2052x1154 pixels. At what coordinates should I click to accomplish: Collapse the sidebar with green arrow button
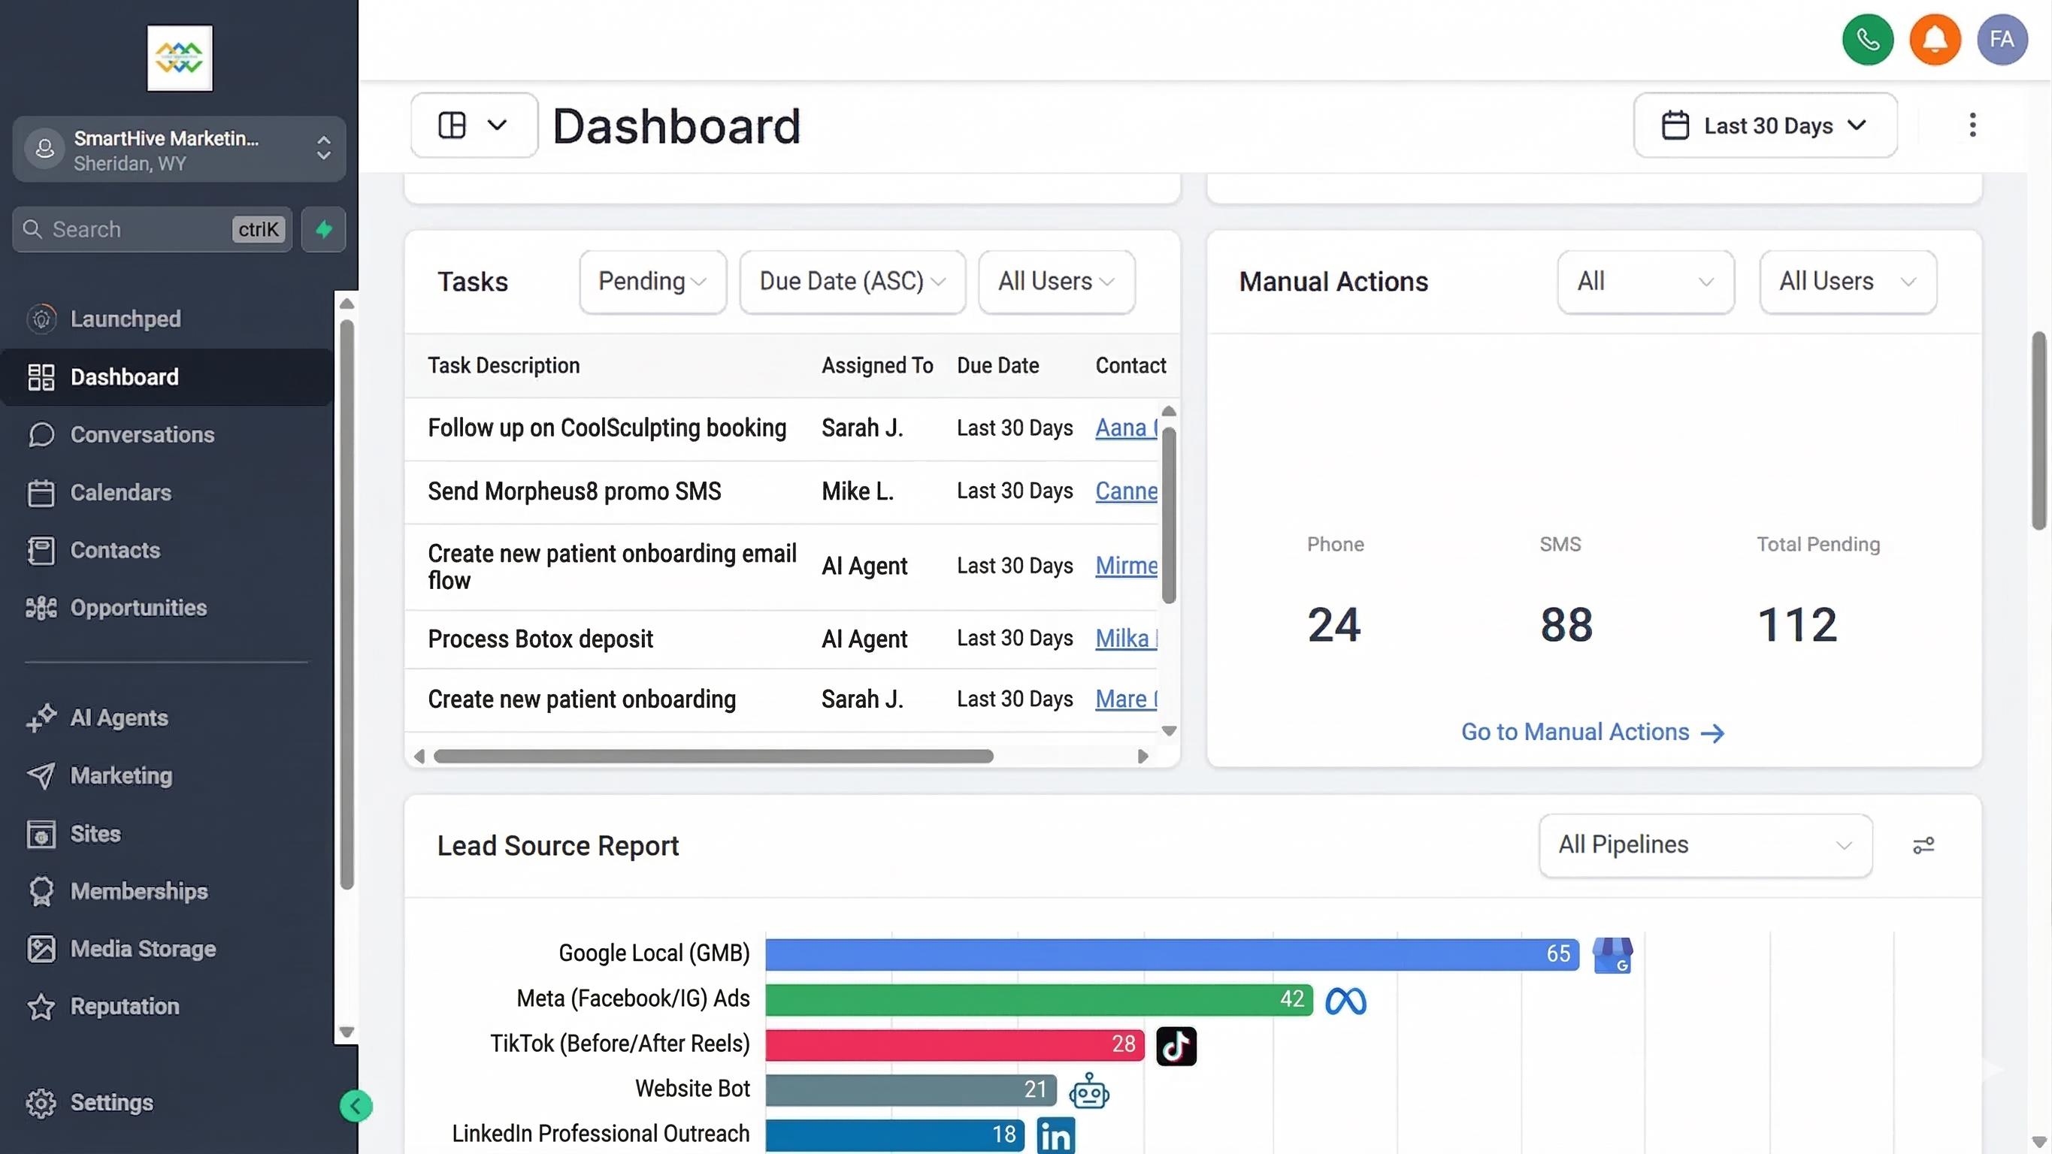point(356,1105)
